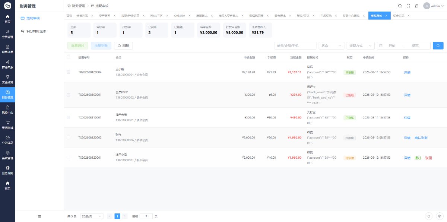
Task: Toggle the select-all checkbox in table header
Action: coord(68,57)
